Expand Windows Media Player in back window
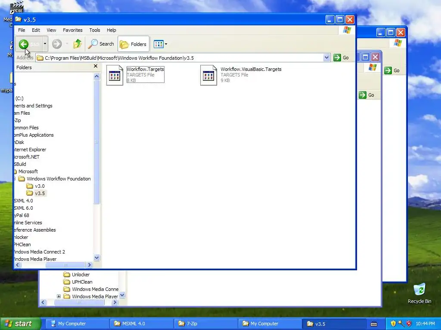 (x=59, y=296)
